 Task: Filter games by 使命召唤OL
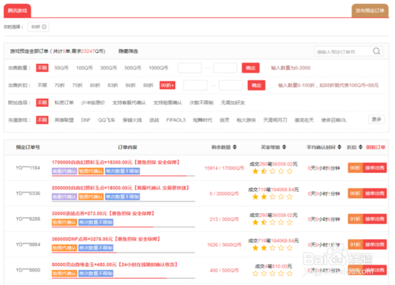click(x=334, y=120)
